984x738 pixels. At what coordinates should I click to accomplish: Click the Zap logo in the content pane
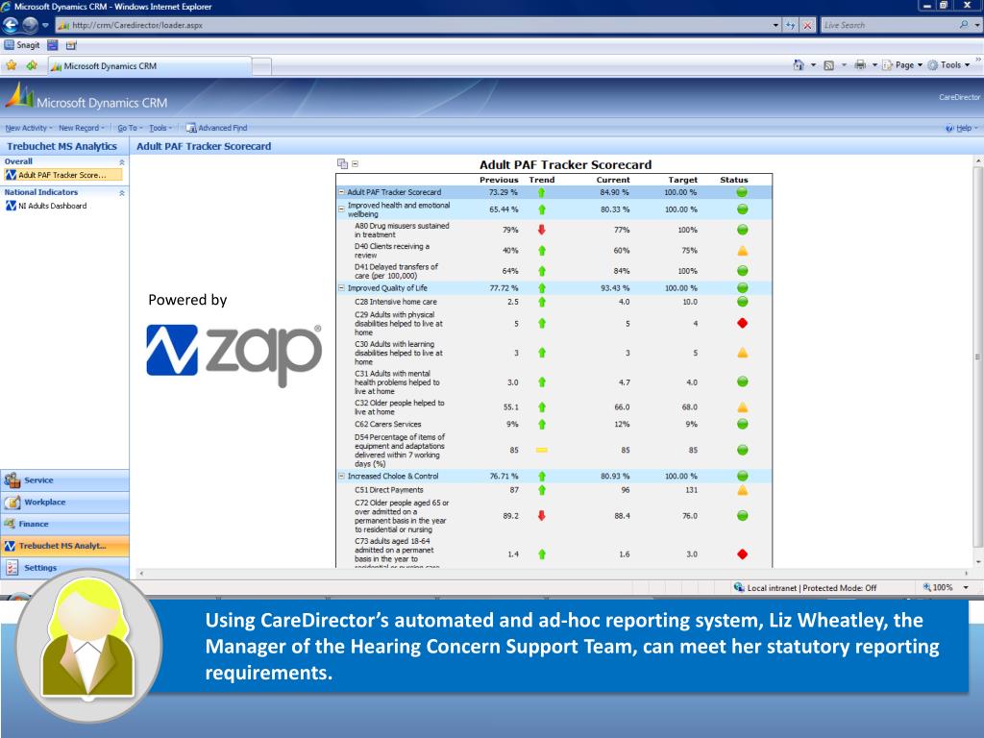[234, 354]
